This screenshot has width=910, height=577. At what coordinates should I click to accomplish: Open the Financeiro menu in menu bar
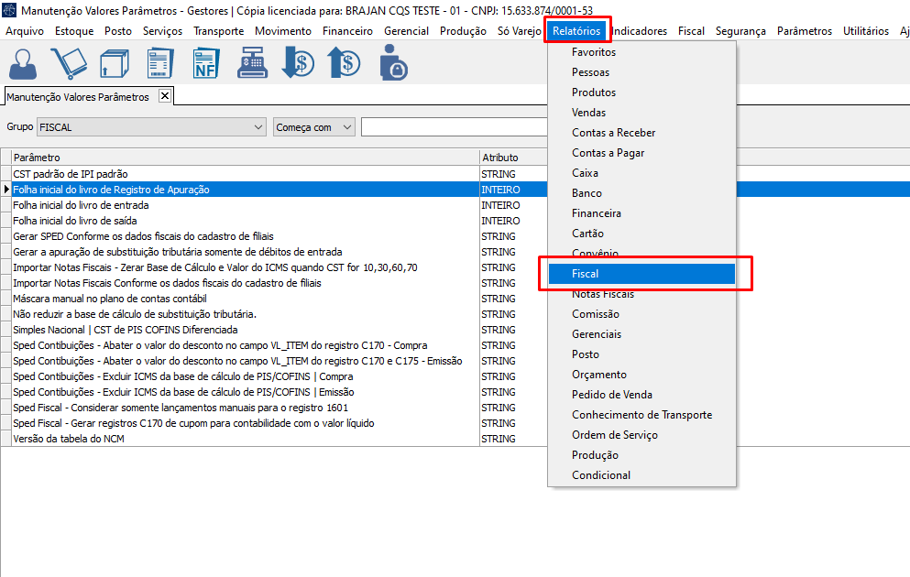pos(347,31)
